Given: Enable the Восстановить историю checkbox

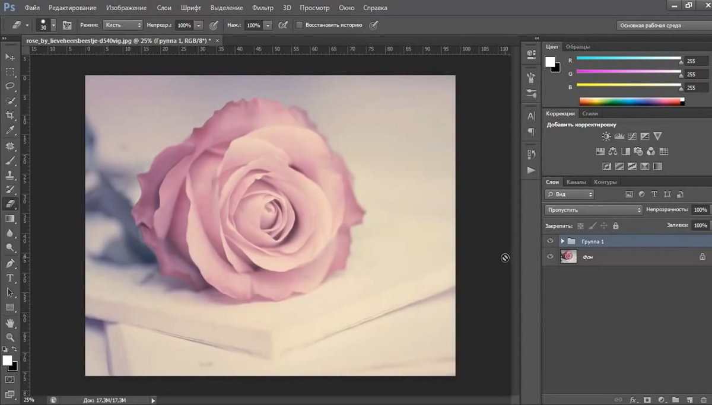Looking at the screenshot, I should pos(299,25).
